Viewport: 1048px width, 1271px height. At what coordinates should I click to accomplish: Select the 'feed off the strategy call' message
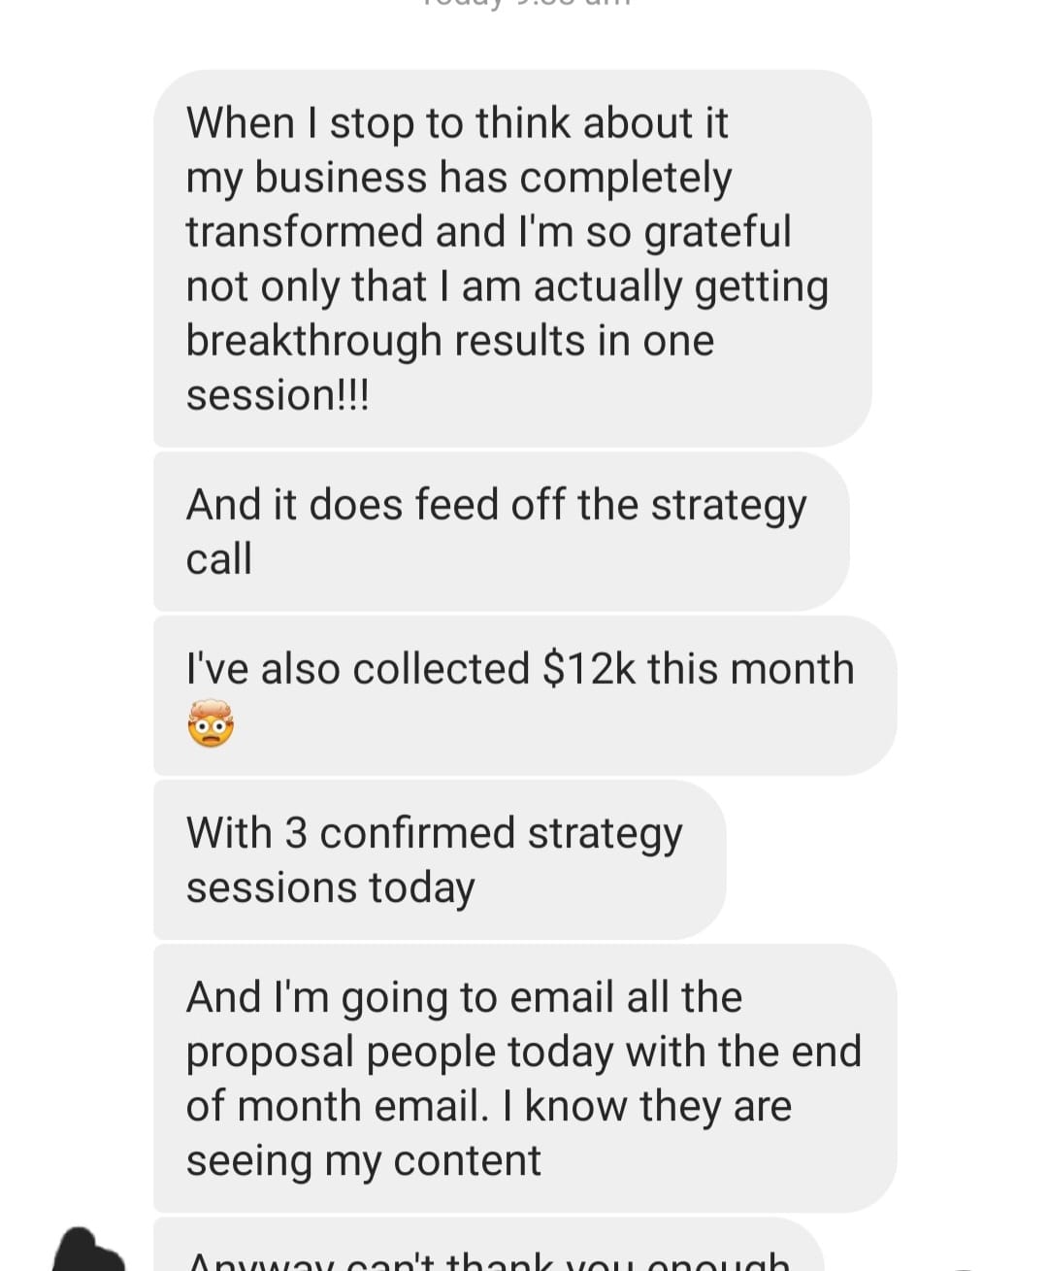[x=501, y=531]
